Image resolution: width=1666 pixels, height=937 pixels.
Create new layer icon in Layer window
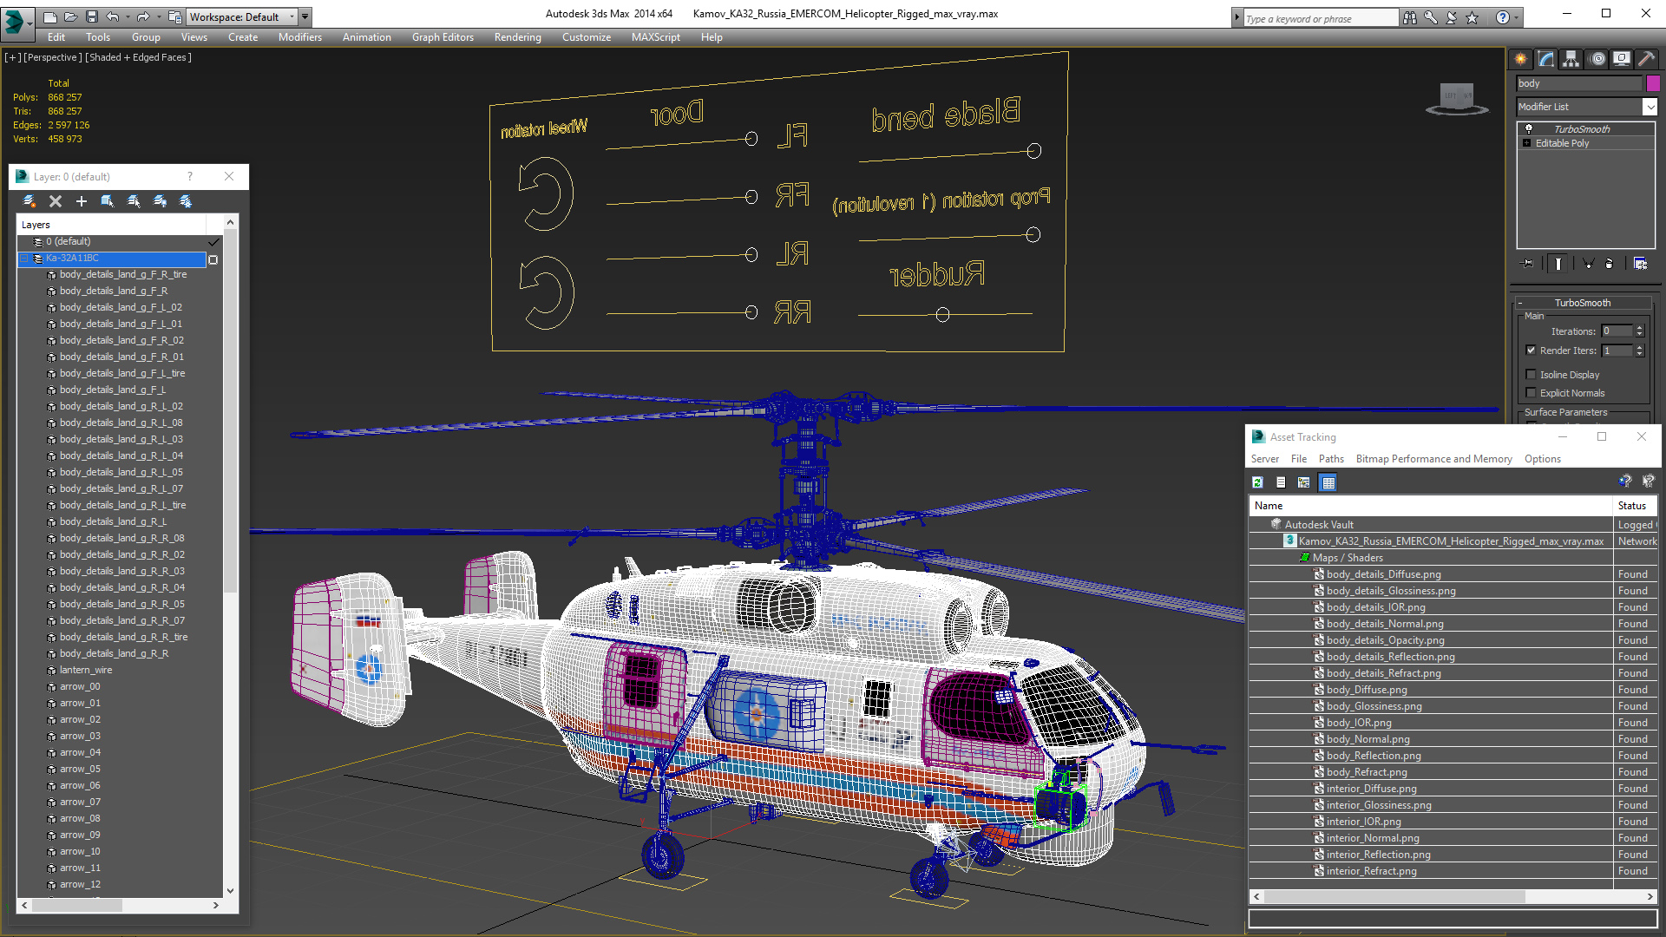coord(30,201)
